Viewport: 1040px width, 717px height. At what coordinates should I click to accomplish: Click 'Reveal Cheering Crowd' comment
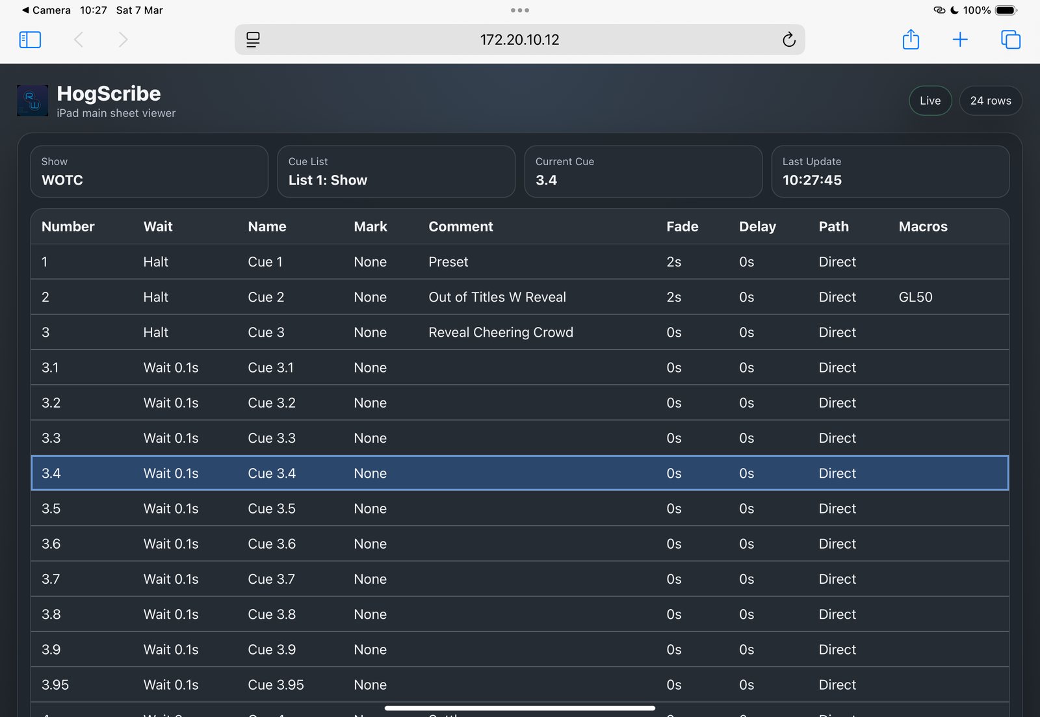tap(501, 332)
